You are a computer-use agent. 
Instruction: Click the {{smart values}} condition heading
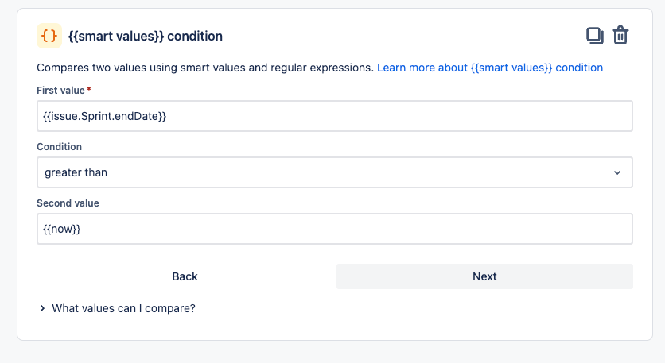pos(146,36)
